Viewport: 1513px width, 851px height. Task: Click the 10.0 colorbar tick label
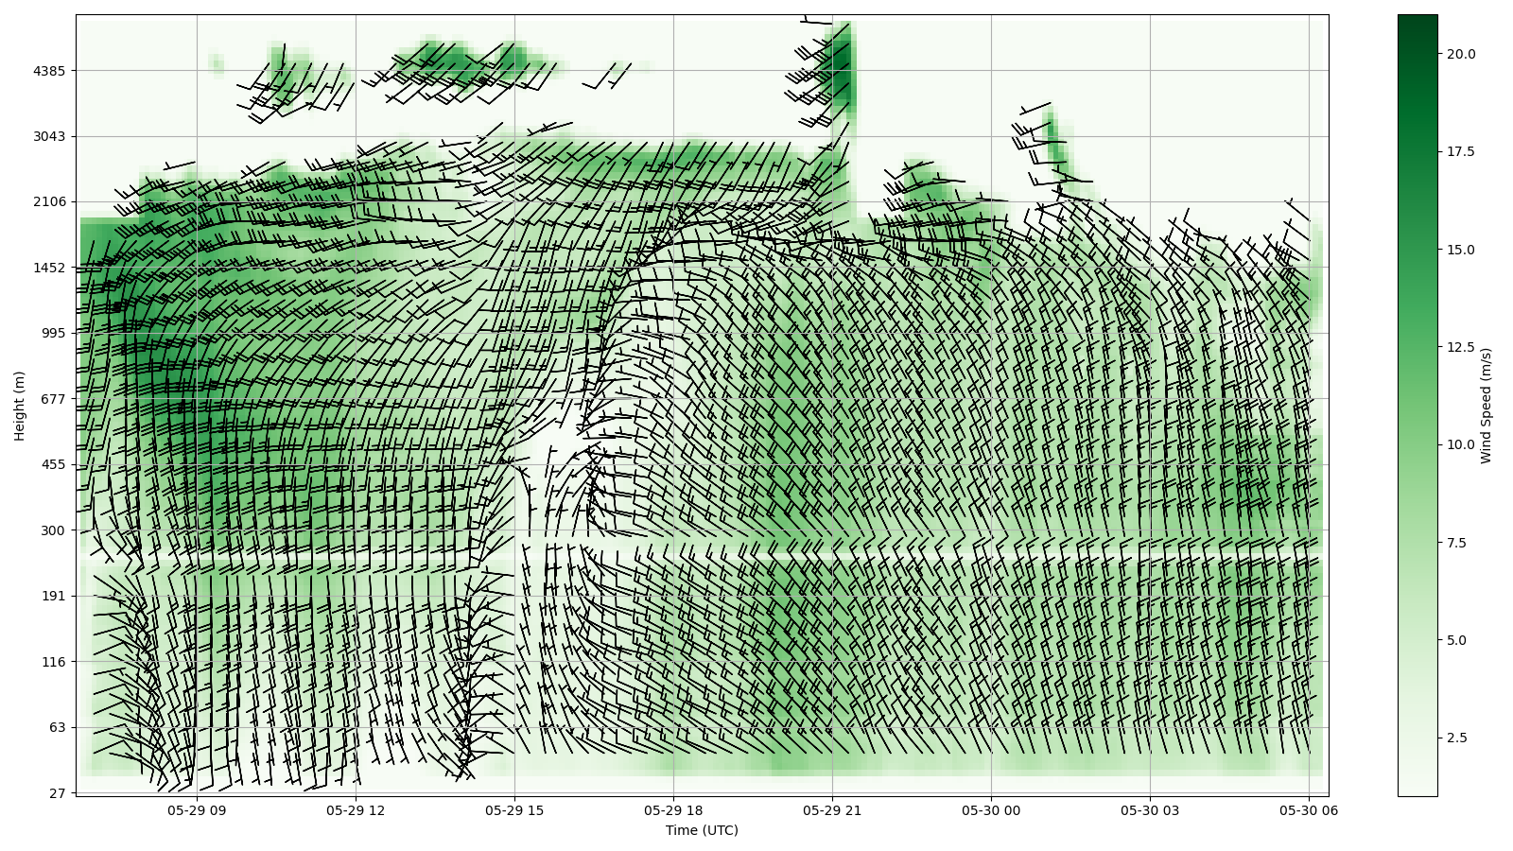tap(1460, 444)
